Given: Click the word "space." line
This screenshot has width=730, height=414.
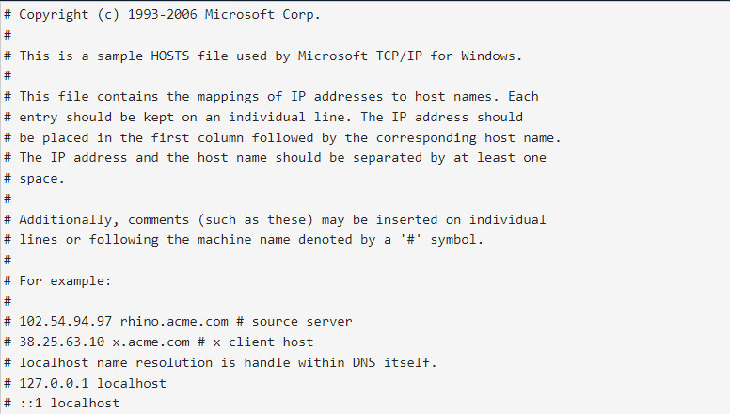Looking at the screenshot, I should pos(41,179).
